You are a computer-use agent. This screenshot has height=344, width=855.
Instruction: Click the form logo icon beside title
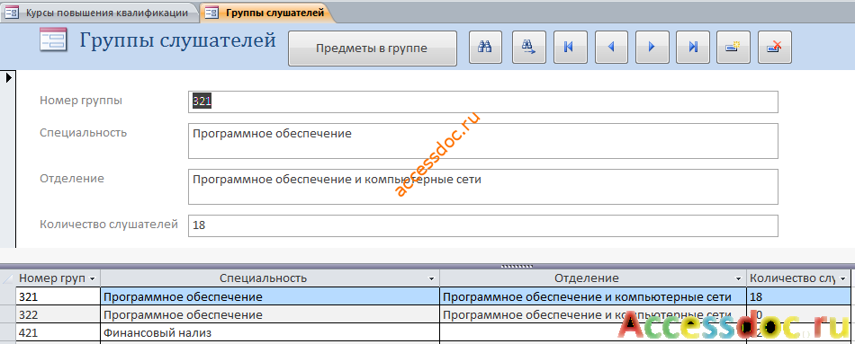53,40
